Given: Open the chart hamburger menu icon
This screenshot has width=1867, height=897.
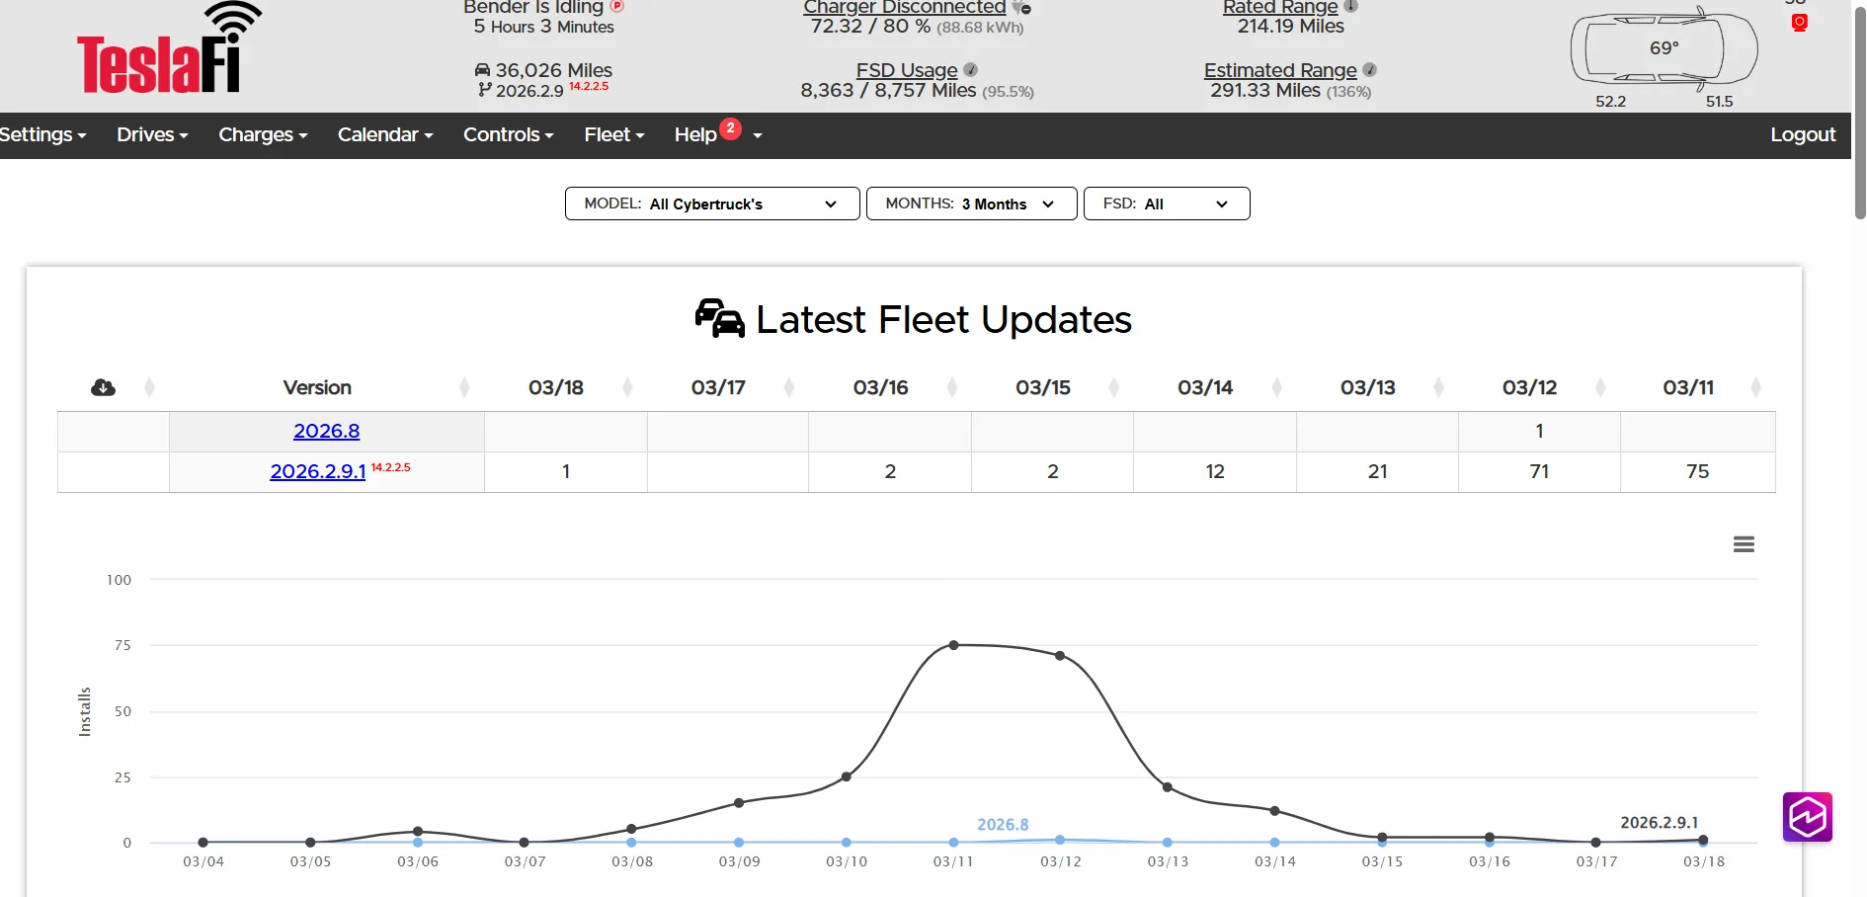Looking at the screenshot, I should (x=1744, y=544).
